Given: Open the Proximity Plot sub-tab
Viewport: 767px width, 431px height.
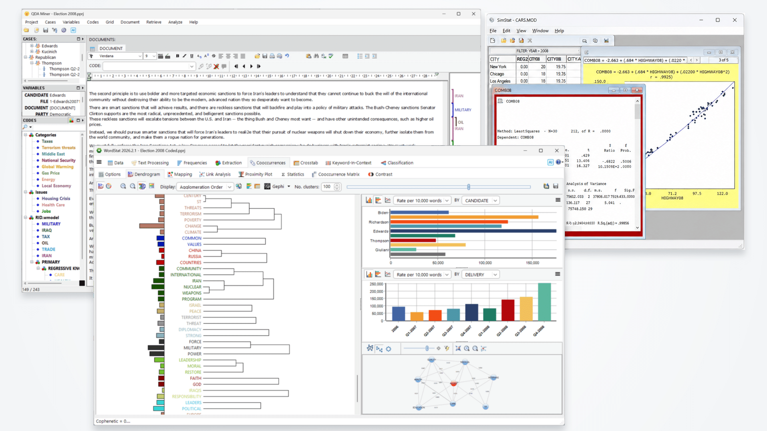Looking at the screenshot, I should (255, 174).
